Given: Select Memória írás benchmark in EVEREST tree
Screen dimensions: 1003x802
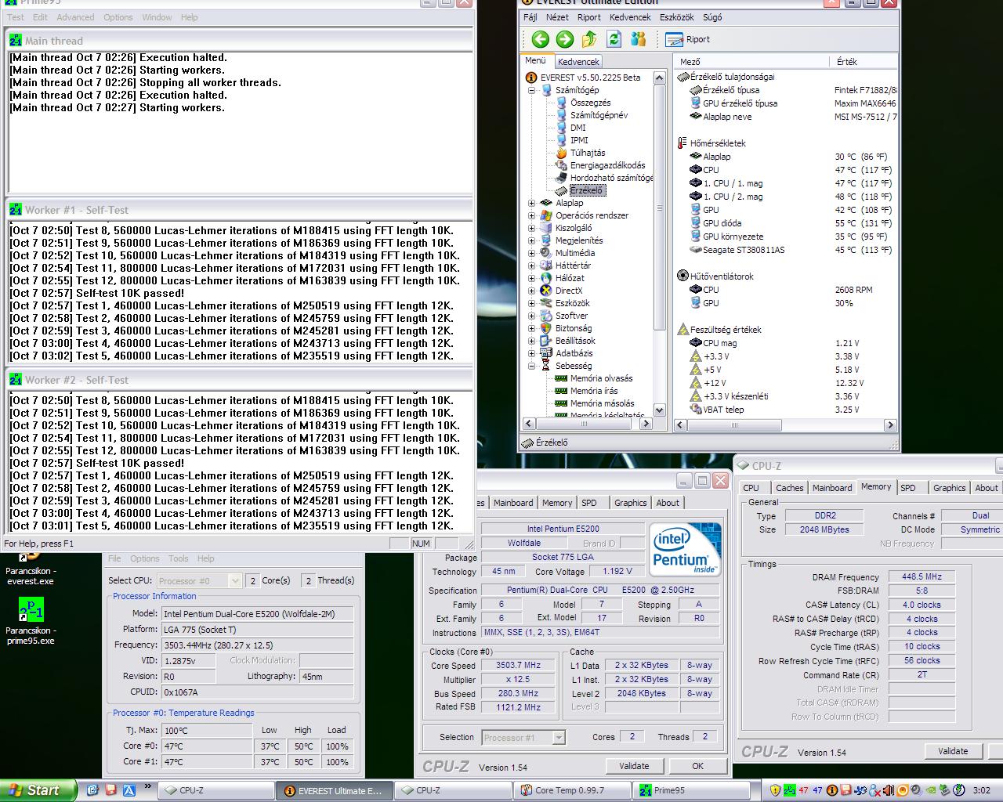Looking at the screenshot, I should [x=593, y=391].
